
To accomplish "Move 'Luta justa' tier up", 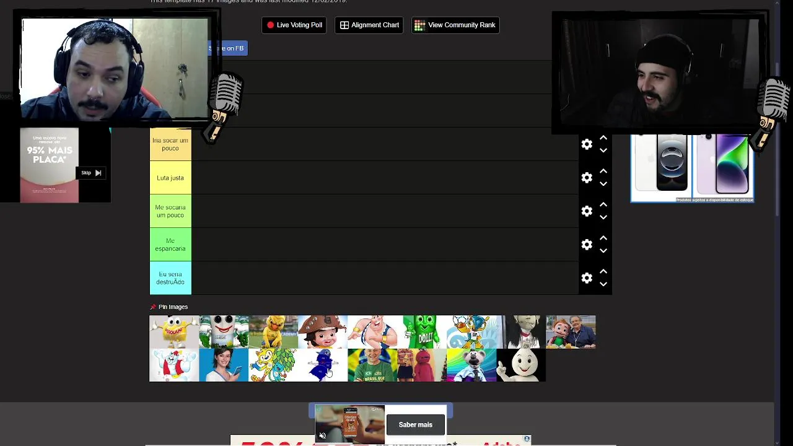I will click(x=603, y=171).
